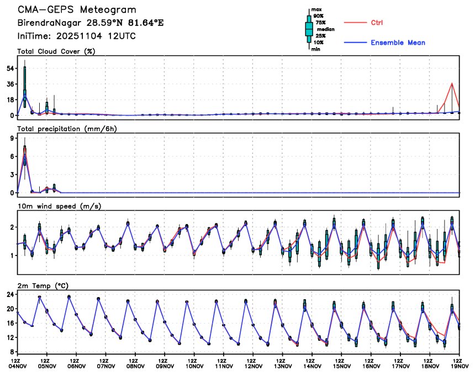Viewport: 475px width, 375px height.
Task: Click the 18 tick on cloud cover axis
Action: [x=10, y=100]
